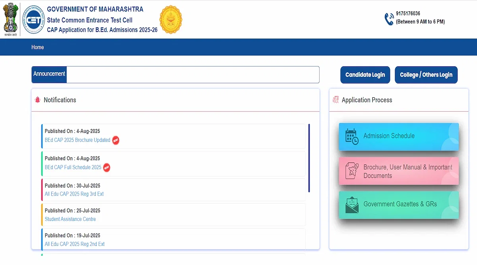Click the calendar icon on Admission Schedule
The width and height of the screenshot is (477, 265).
click(x=352, y=136)
